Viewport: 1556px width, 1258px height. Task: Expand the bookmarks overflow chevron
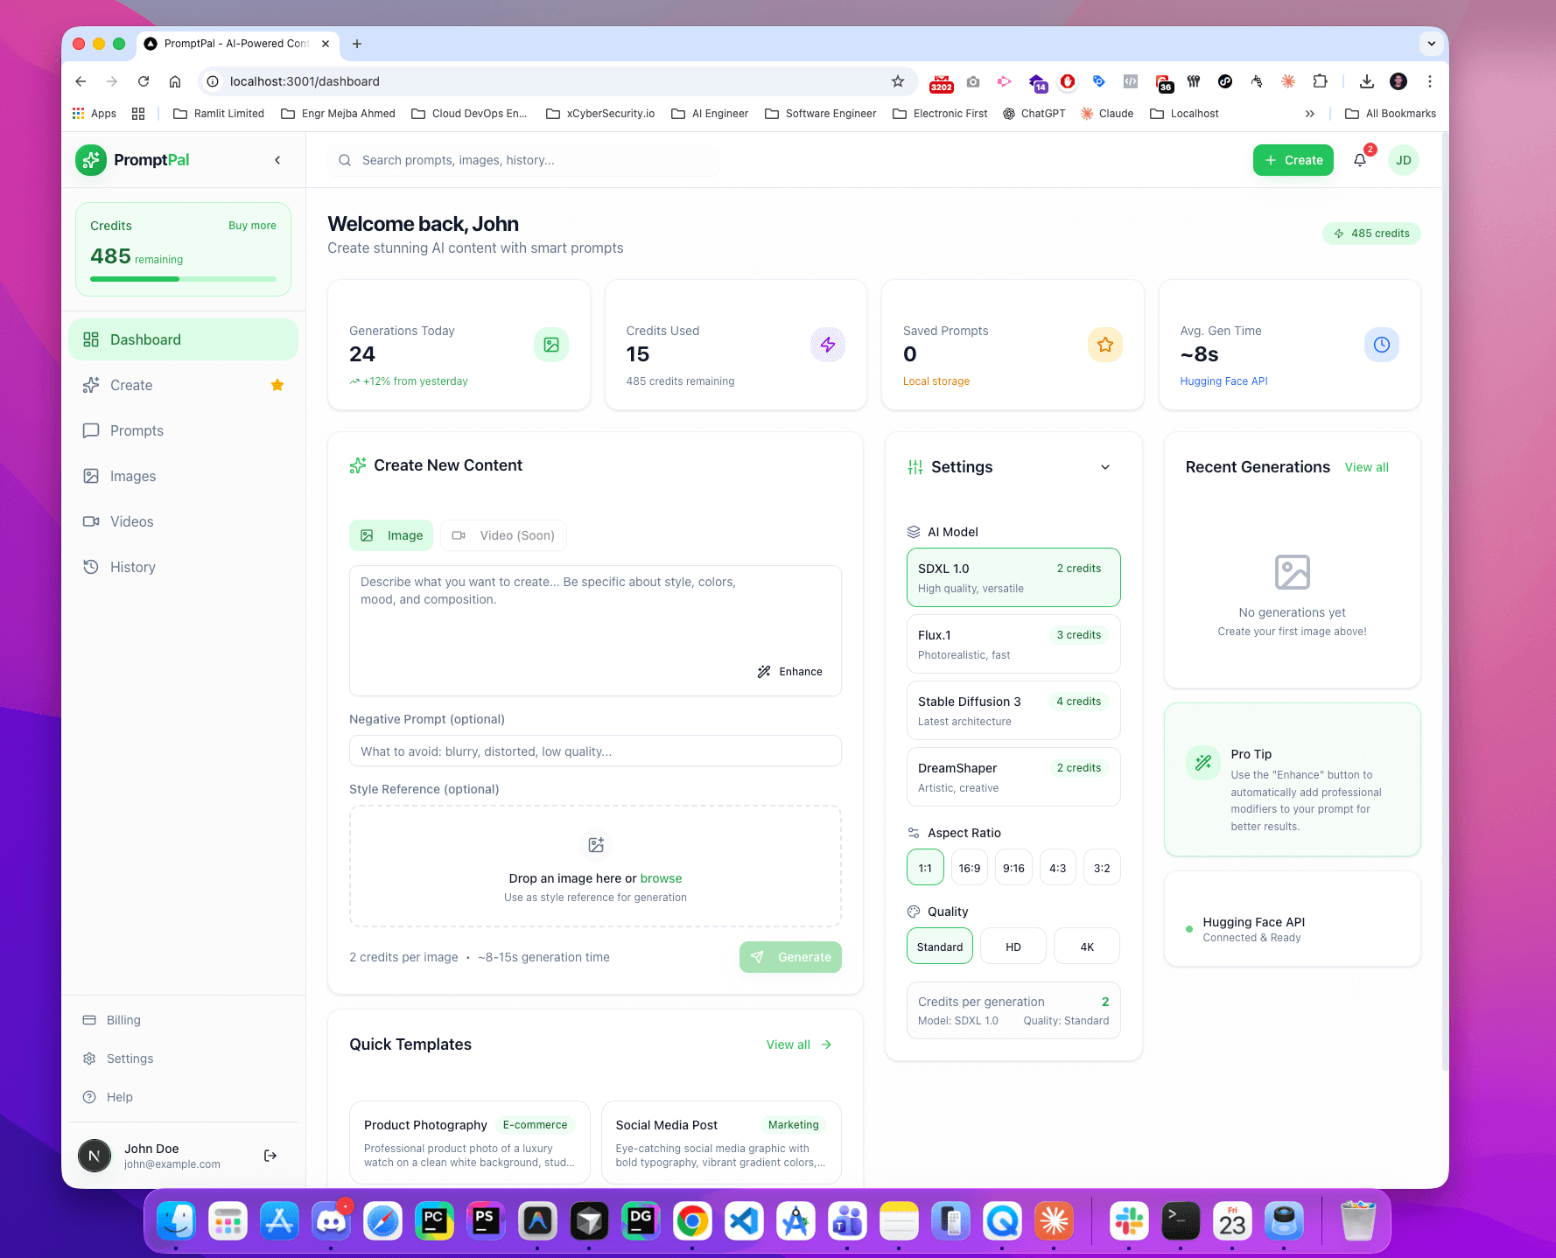[x=1309, y=113]
